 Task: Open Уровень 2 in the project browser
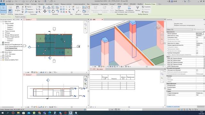[x=10, y=29]
